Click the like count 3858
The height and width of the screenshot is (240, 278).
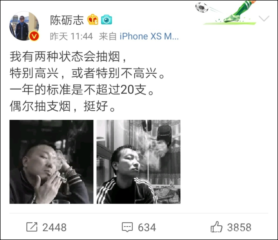tap(239, 227)
